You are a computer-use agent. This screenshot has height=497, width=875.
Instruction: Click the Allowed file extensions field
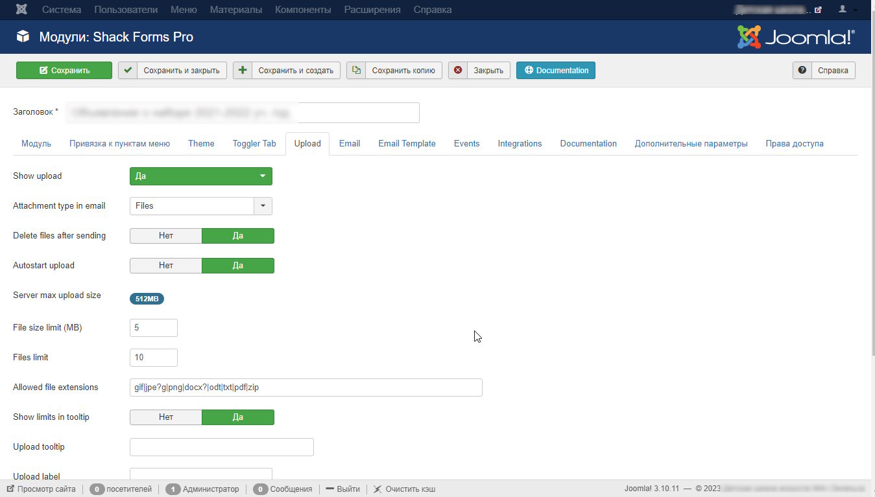coord(306,387)
